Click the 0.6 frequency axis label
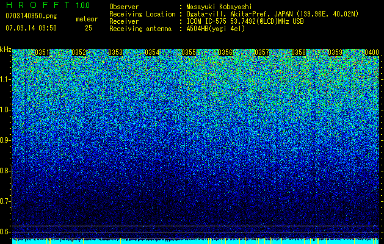Viewport: 384px width, 244px height. click(x=5, y=232)
